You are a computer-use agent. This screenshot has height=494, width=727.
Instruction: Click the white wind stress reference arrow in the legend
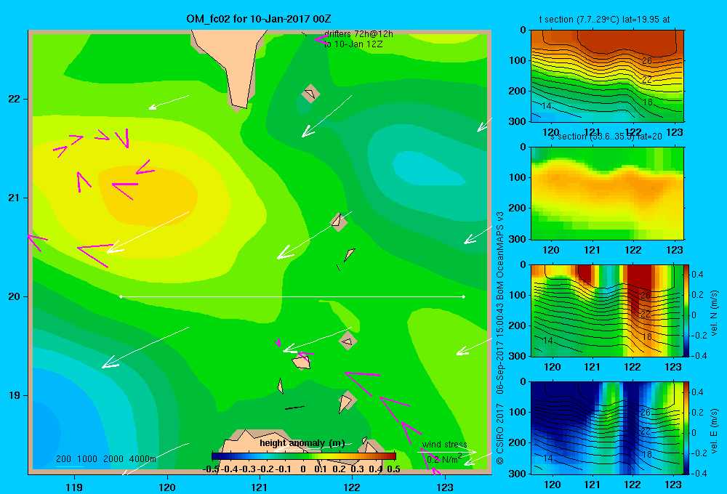(448, 451)
